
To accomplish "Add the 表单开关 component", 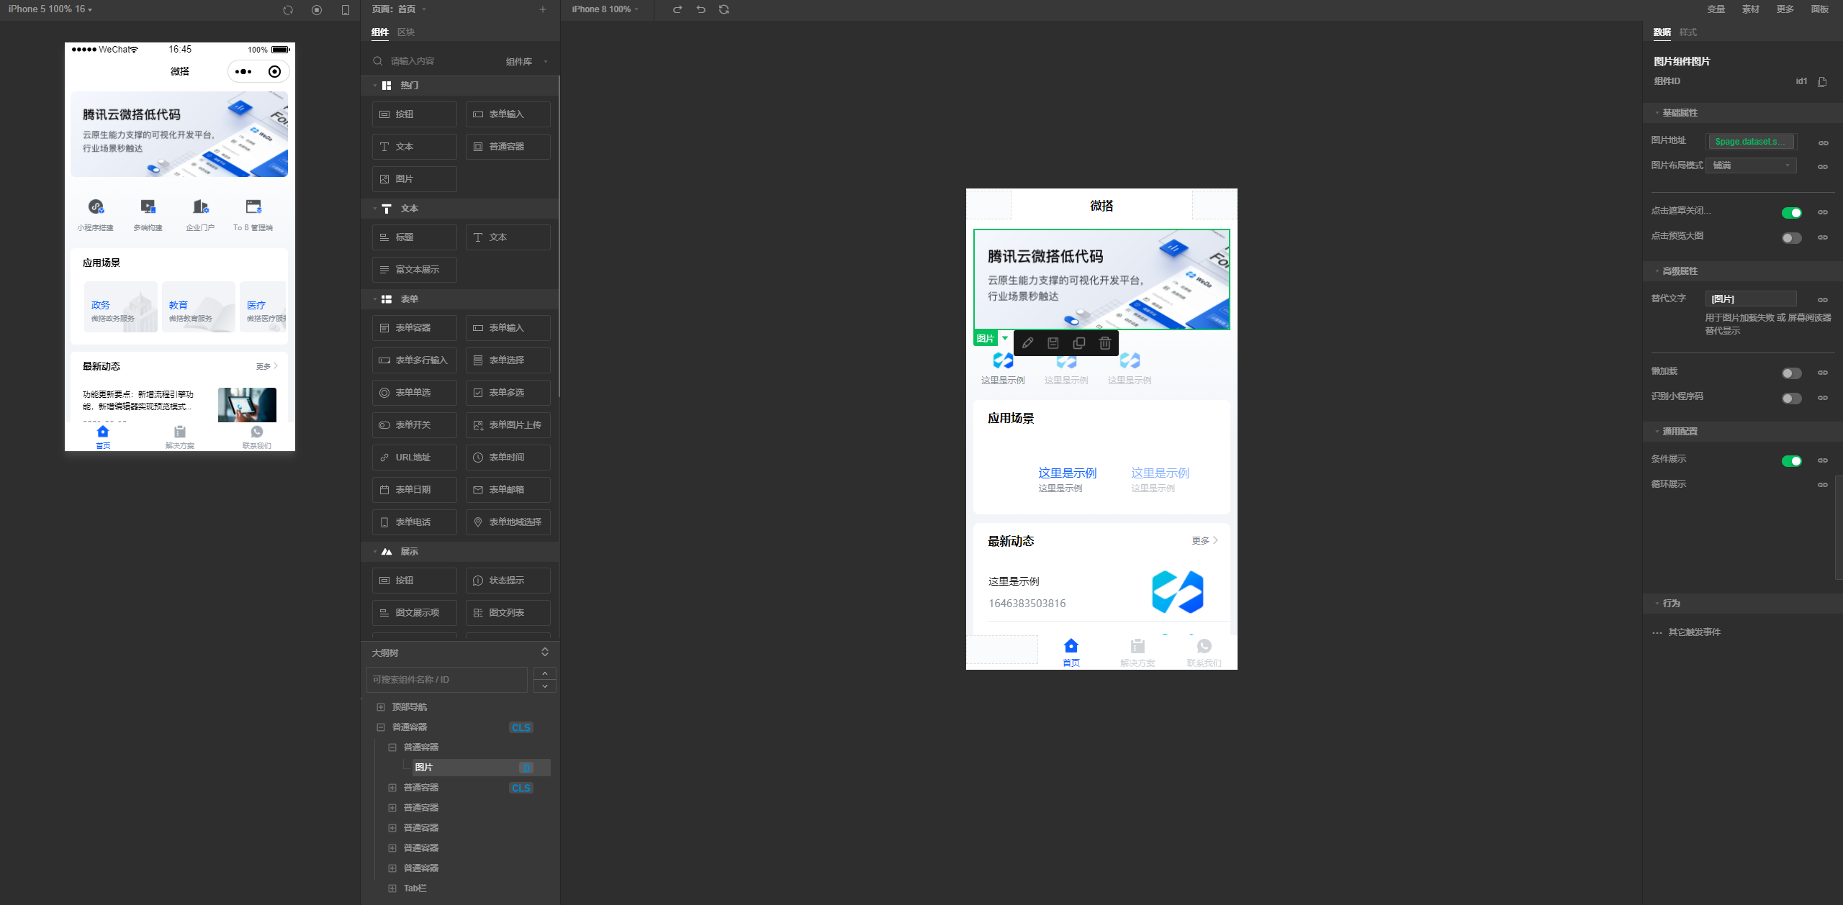I will pyautogui.click(x=415, y=425).
